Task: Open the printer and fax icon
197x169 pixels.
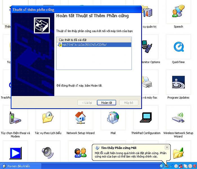Action: tap(147, 84)
